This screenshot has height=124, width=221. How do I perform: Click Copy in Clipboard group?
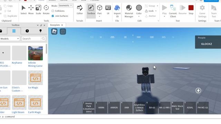8,6
